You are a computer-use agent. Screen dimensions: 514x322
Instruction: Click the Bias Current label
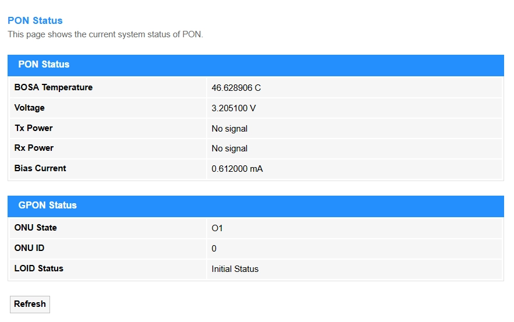pos(40,168)
